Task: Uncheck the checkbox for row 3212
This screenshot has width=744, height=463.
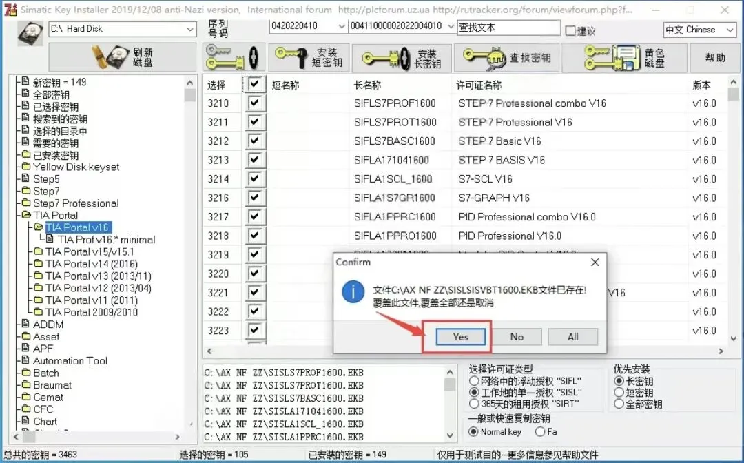Action: point(254,141)
